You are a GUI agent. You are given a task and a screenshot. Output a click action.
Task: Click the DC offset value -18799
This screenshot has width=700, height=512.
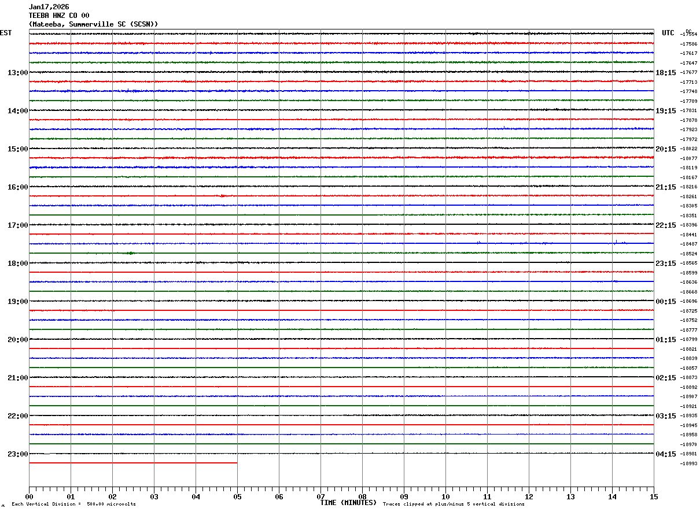point(688,340)
